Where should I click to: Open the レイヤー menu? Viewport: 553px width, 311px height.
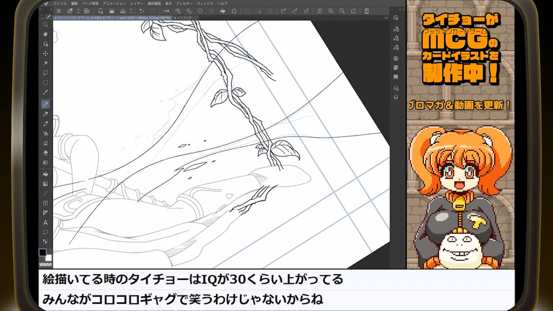coord(137,3)
